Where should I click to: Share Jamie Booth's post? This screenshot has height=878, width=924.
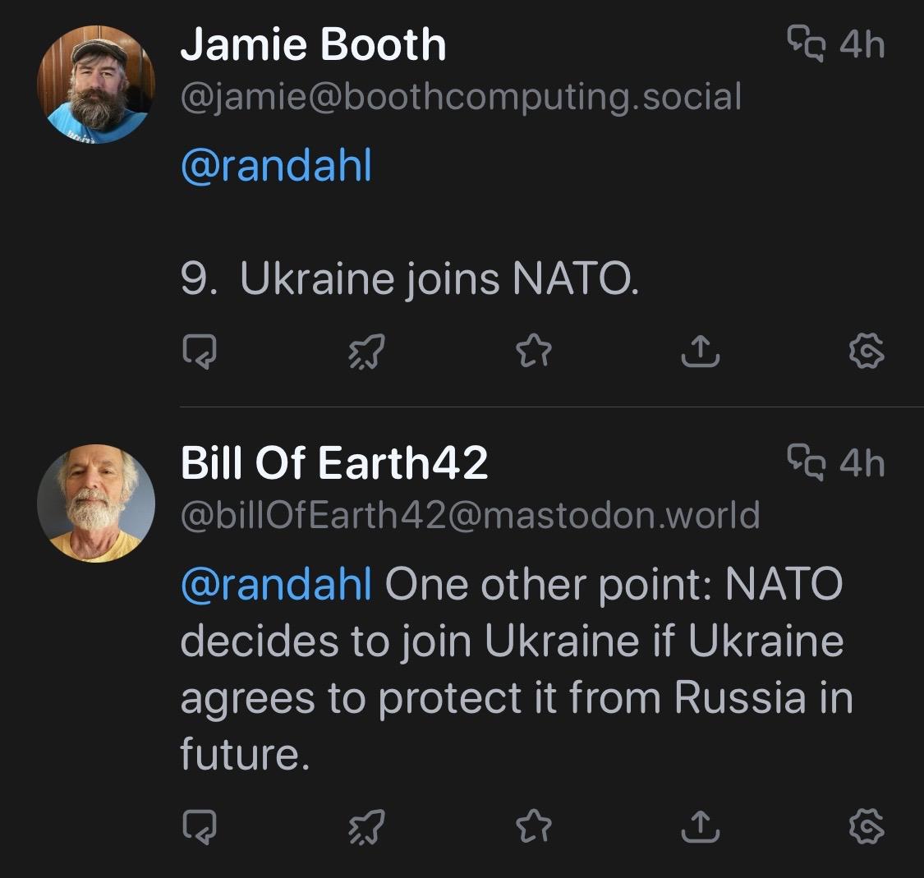coord(701,352)
